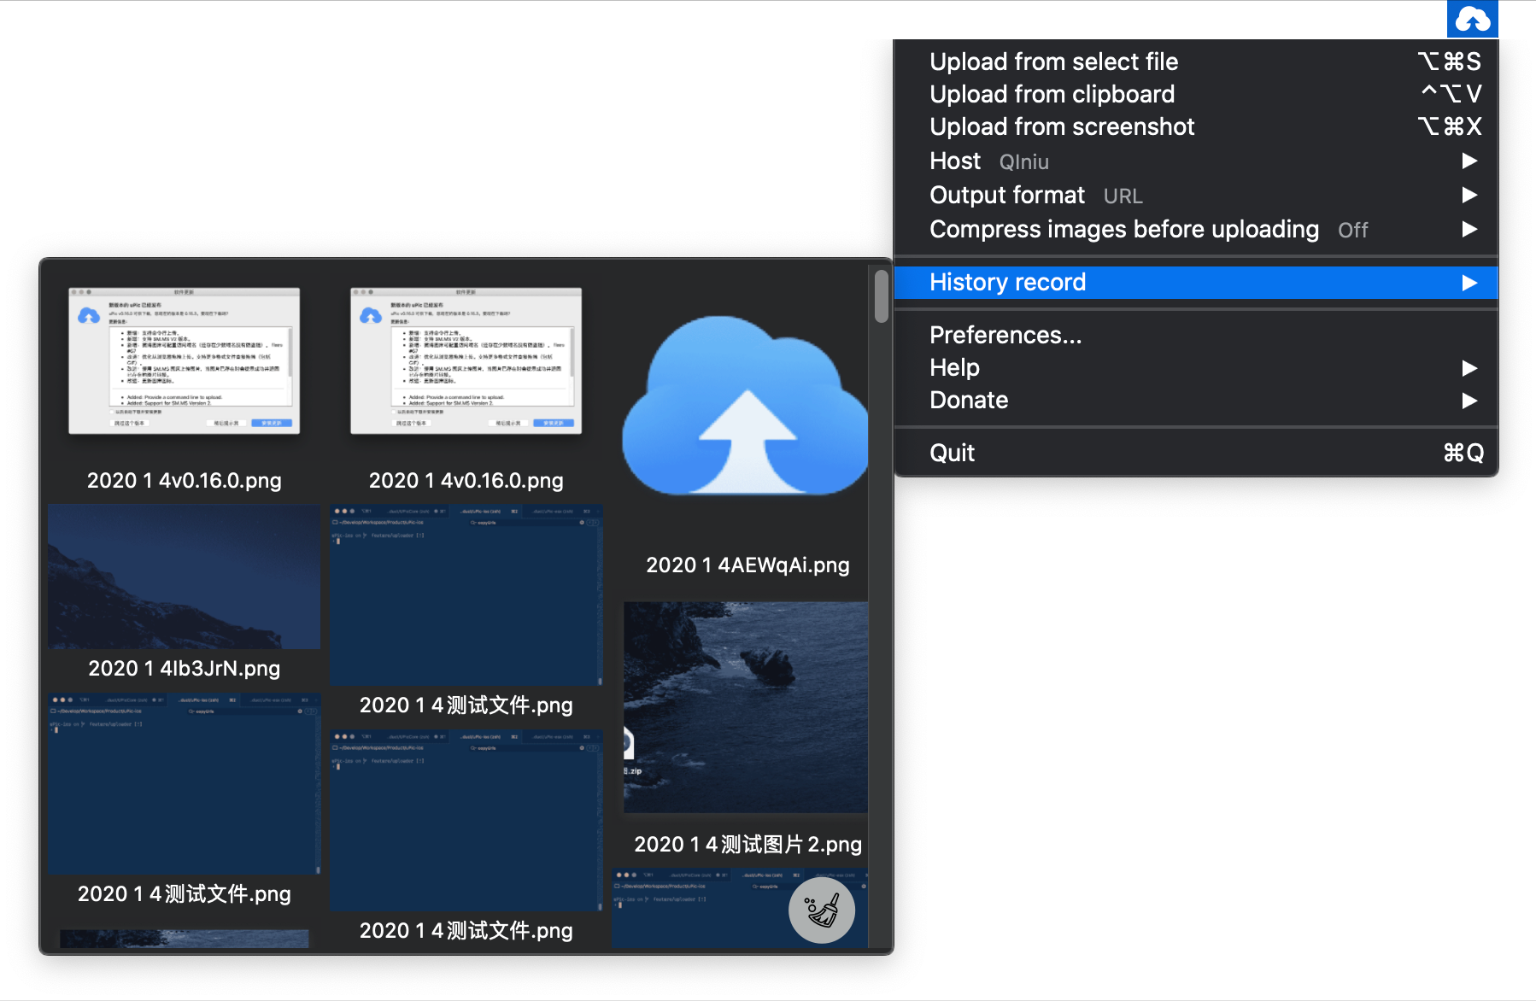This screenshot has width=1536, height=1001.
Task: Open the 2020 1 4测试图片 2.png thumbnail
Action: point(746,707)
